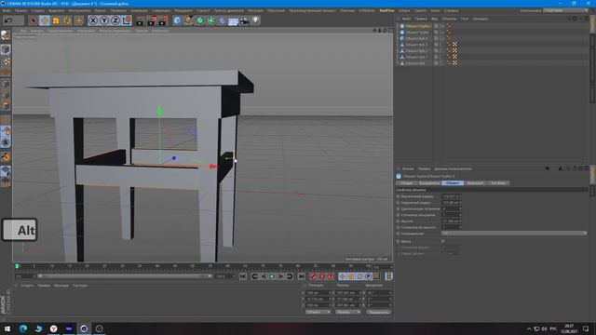Toggle X axis lock
This screenshot has height=335, width=596.
[93, 20]
